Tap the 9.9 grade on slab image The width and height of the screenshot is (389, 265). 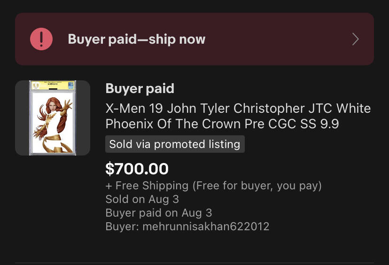pos(36,86)
